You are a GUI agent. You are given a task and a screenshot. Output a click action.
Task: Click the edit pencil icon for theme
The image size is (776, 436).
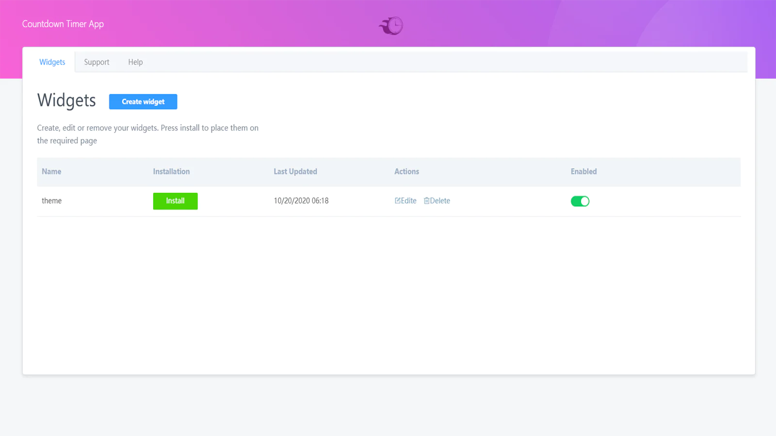tap(397, 201)
